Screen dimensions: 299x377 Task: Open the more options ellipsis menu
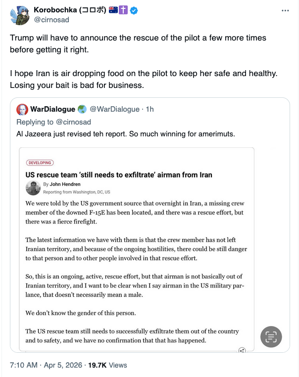click(285, 10)
